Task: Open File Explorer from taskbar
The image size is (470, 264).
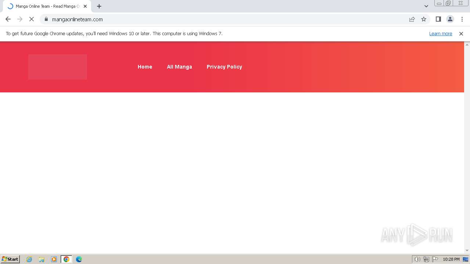Action: (41, 259)
